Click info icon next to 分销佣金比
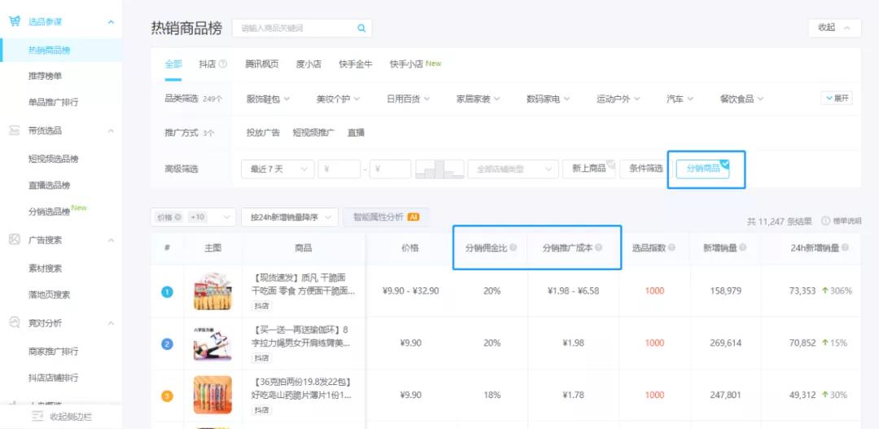 pos(513,247)
